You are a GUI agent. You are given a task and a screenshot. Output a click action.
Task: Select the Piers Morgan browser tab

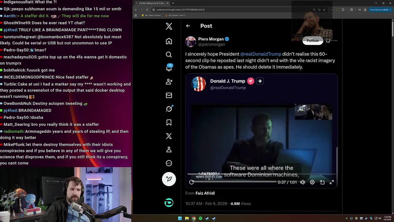pos(152,3)
